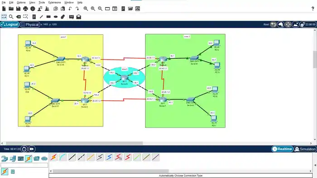Image resolution: width=317 pixels, height=178 pixels.
Task: Switch to Realtime mode
Action: pyautogui.click(x=282, y=149)
